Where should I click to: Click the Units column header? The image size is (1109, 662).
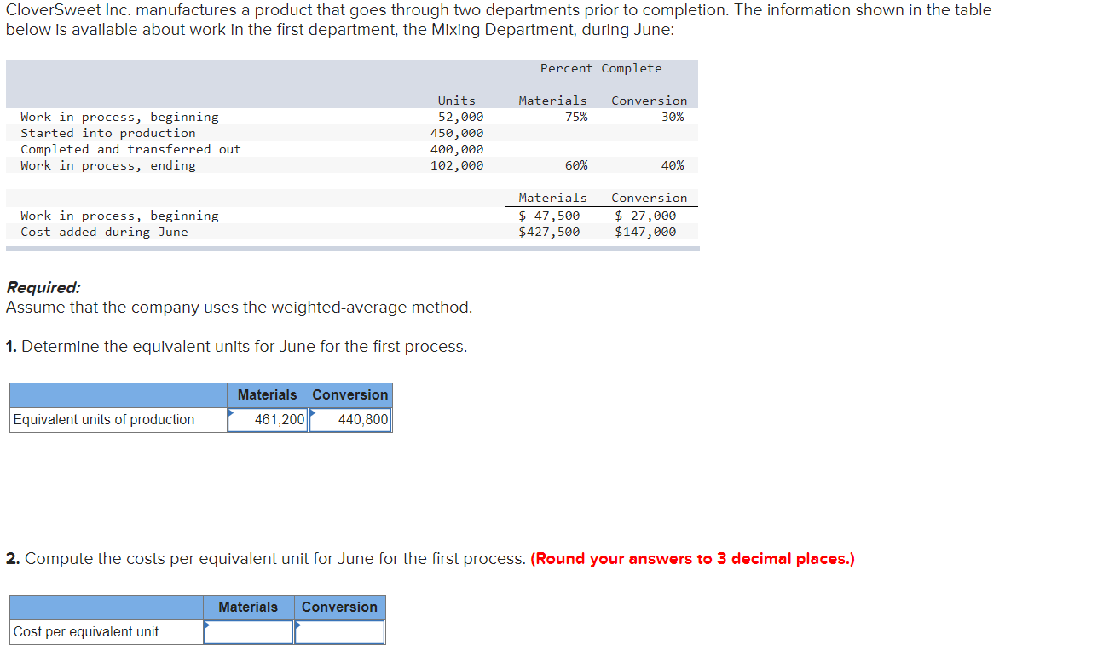click(x=457, y=100)
